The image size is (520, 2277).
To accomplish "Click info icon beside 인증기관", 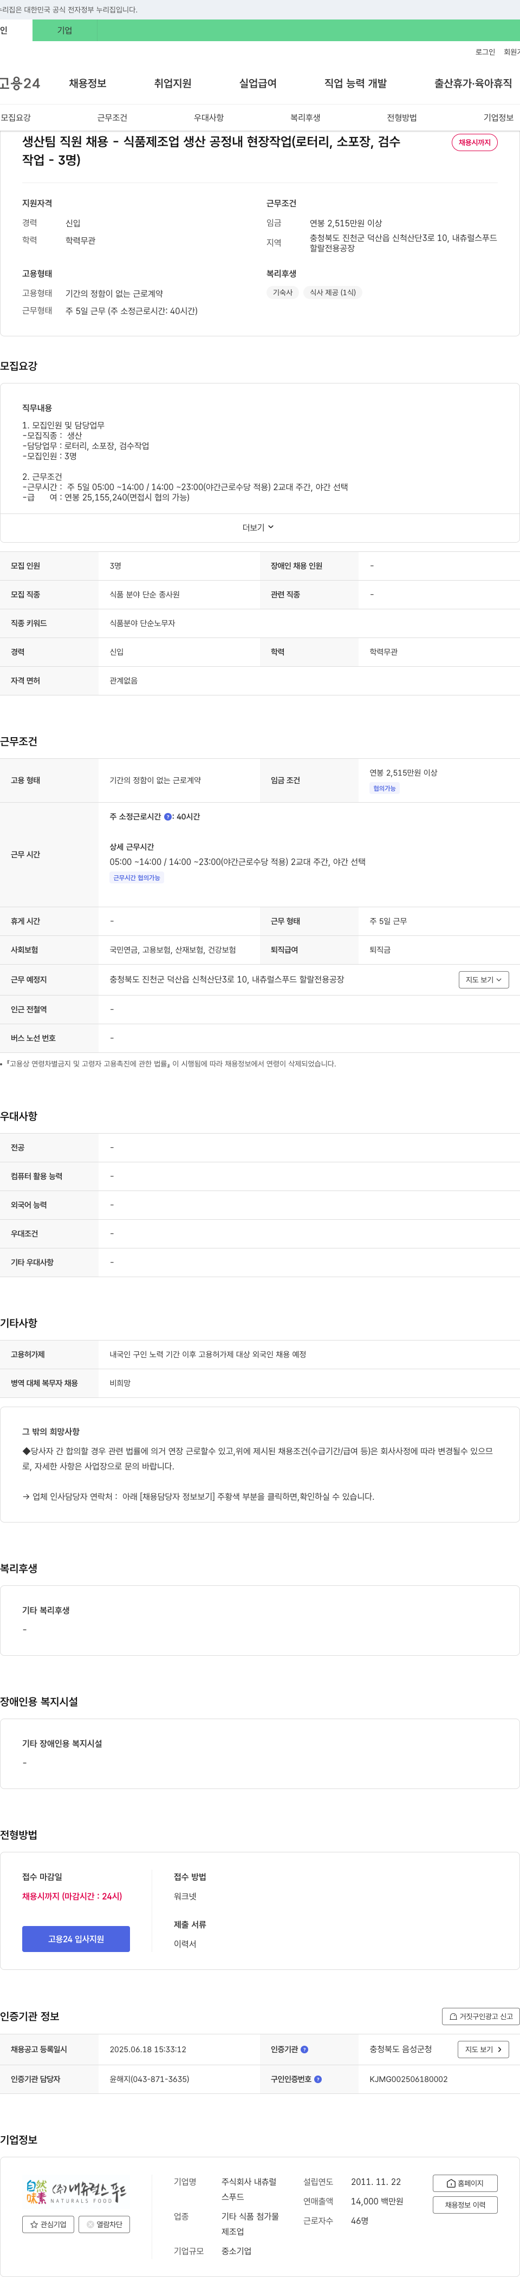I will coord(304,2050).
